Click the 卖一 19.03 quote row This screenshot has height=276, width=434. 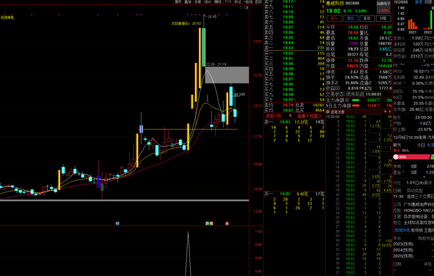pos(294,48)
